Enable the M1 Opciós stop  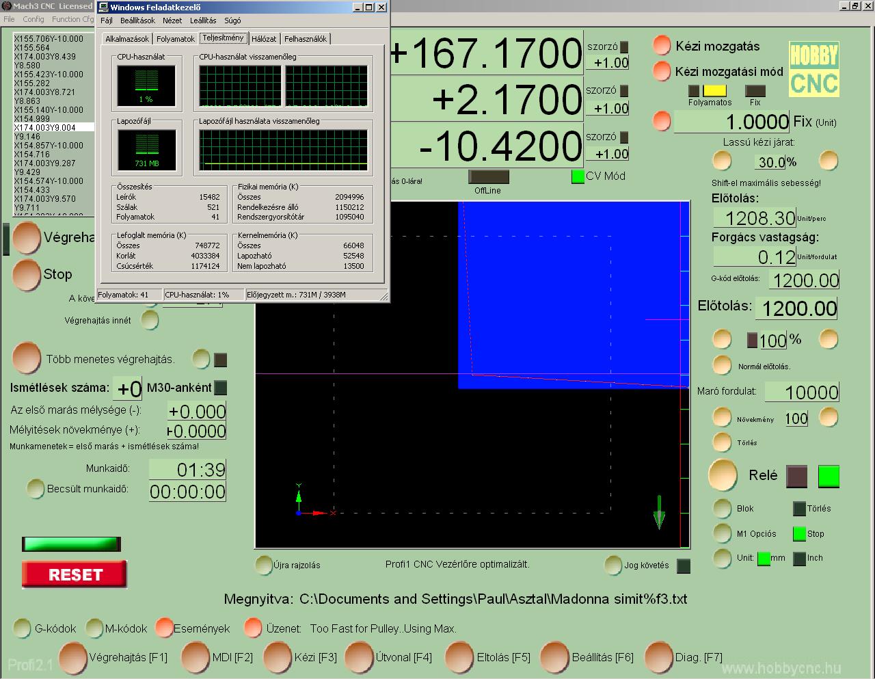pos(722,533)
